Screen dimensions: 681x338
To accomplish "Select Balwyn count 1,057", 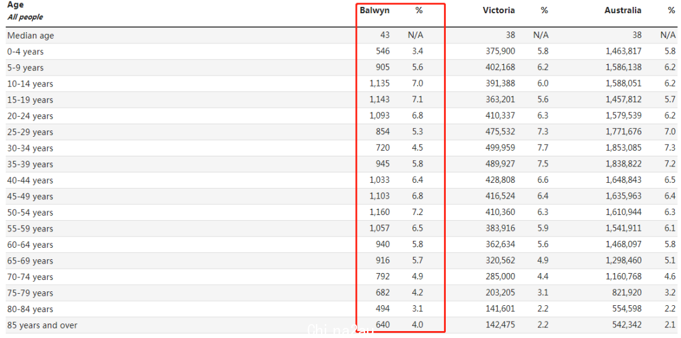I will pos(380,228).
